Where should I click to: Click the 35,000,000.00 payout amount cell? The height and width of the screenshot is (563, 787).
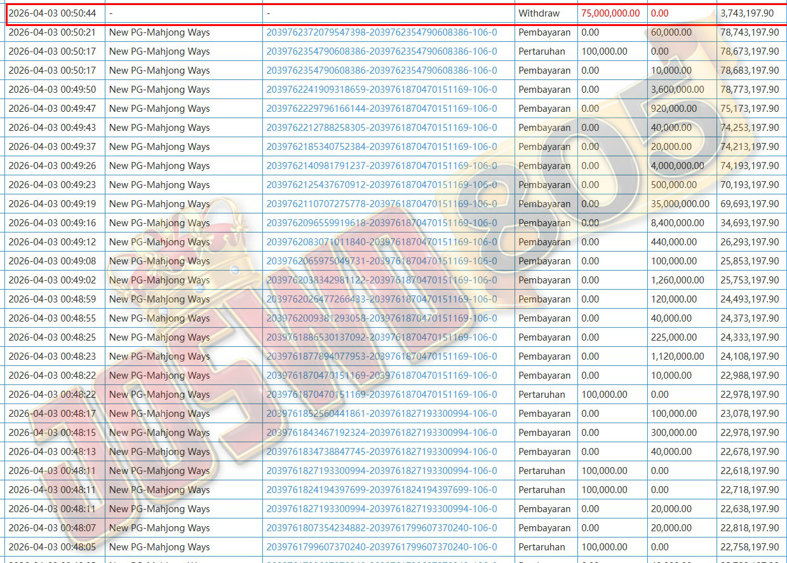(x=680, y=204)
